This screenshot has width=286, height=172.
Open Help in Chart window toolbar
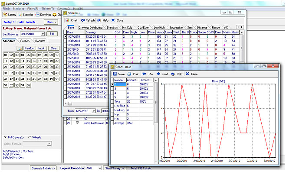tap(177, 74)
